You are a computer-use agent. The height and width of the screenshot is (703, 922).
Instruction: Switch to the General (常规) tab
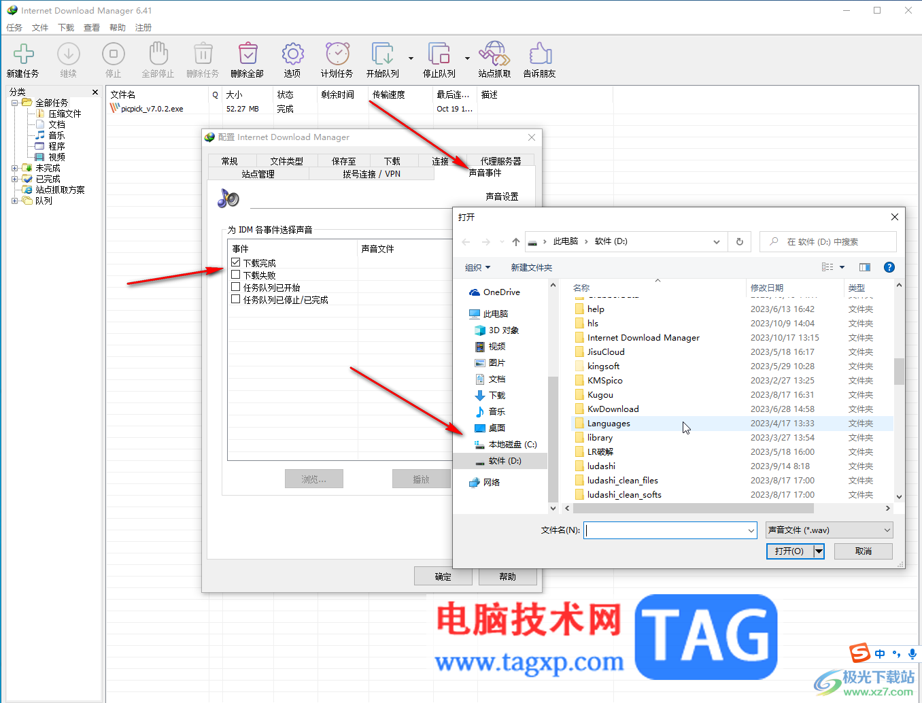coord(230,161)
